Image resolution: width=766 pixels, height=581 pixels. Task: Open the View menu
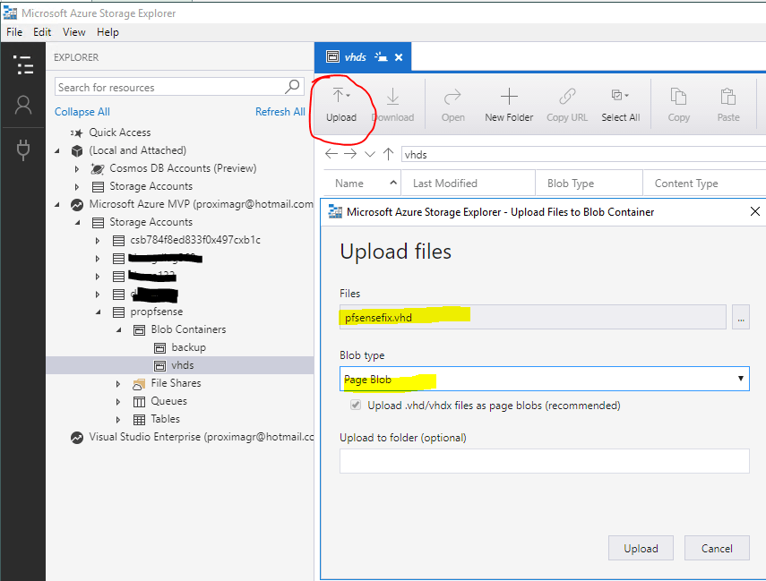pos(73,32)
